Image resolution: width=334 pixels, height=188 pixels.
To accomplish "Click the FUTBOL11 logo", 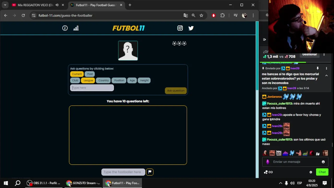I will click(x=128, y=28).
